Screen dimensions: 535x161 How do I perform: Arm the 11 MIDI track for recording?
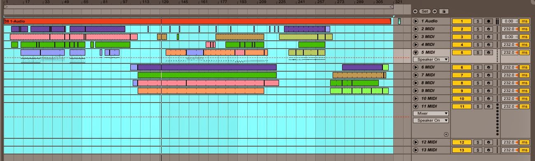click(x=489, y=106)
